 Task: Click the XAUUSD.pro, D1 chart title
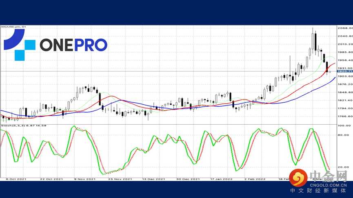point(13,27)
